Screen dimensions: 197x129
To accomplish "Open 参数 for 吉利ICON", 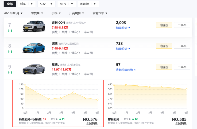I will click(55, 32).
